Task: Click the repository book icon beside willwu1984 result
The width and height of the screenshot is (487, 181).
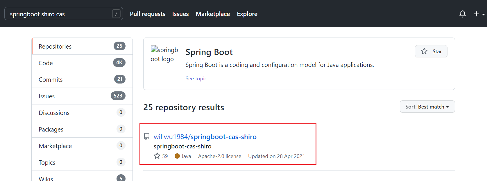Action: click(147, 136)
